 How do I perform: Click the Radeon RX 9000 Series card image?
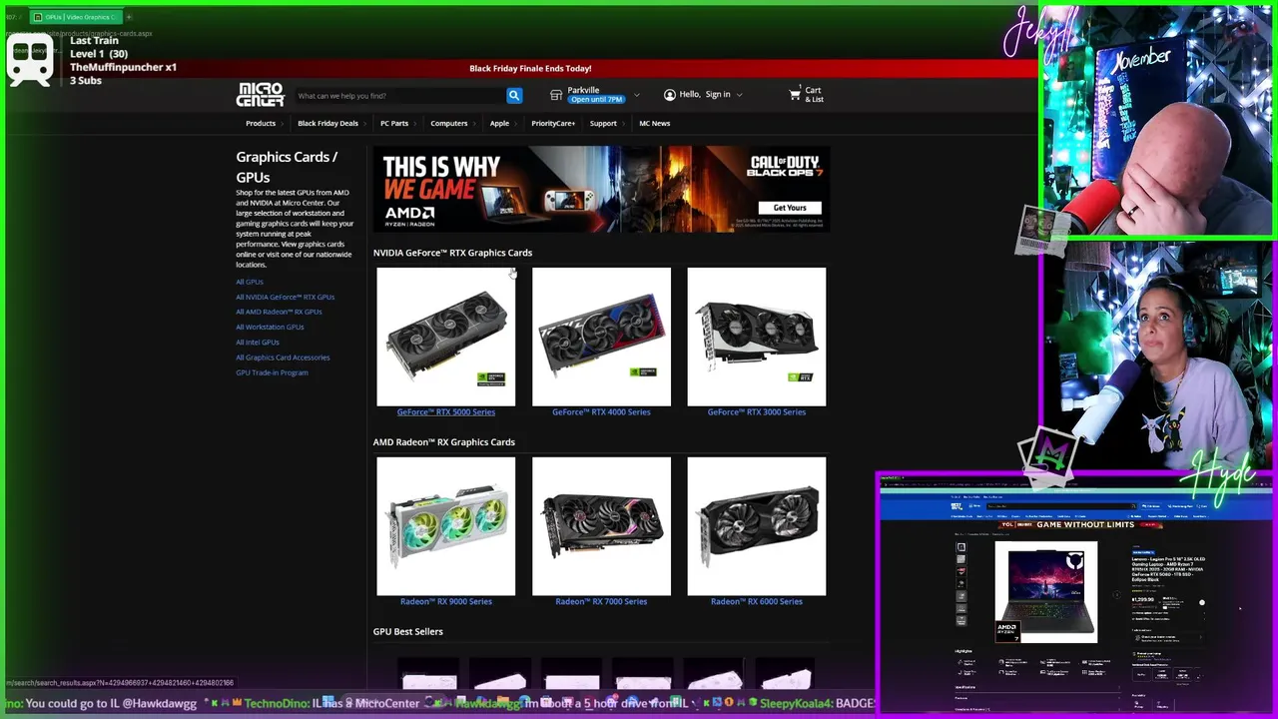pos(446,526)
